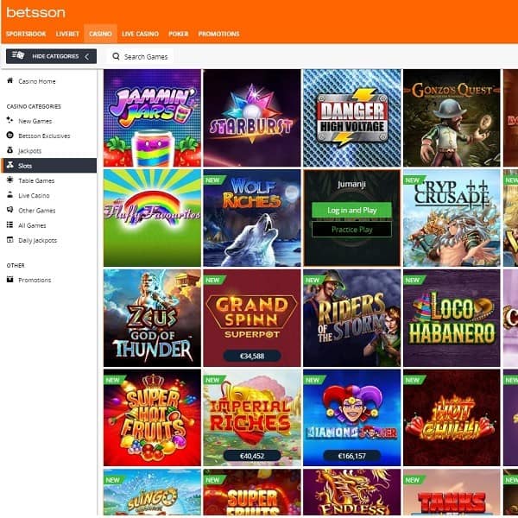
Task: Open the Tanks game tile
Action: 452,492
